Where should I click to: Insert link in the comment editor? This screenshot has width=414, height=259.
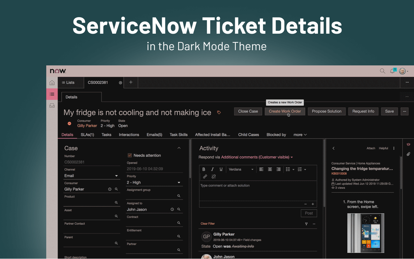[205, 176]
